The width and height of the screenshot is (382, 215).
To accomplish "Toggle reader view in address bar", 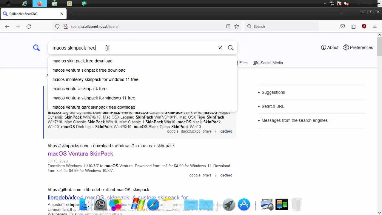I will [228, 26].
